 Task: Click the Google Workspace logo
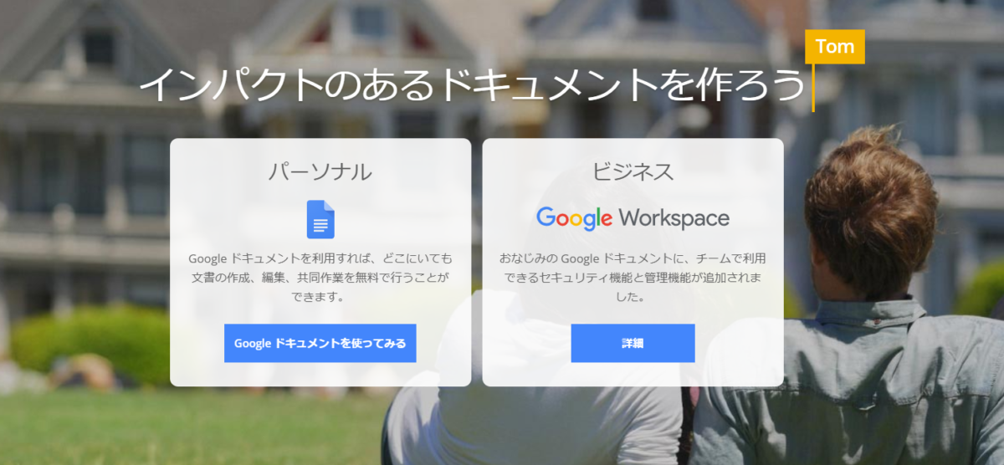633,218
